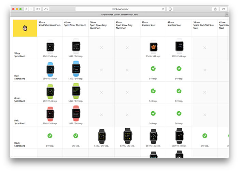Click the 38mm Silver Aluminum green band watch

pos(50,92)
